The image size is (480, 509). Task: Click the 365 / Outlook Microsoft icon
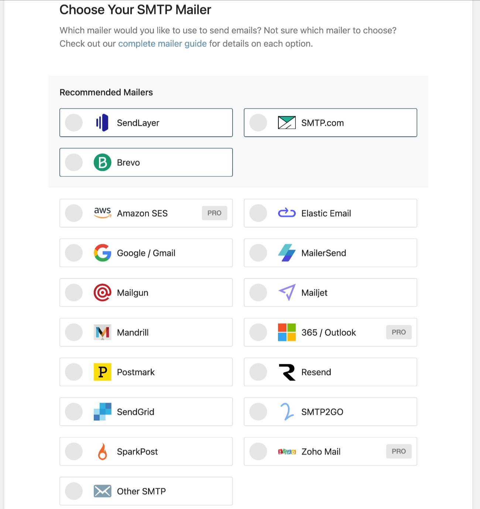click(287, 332)
